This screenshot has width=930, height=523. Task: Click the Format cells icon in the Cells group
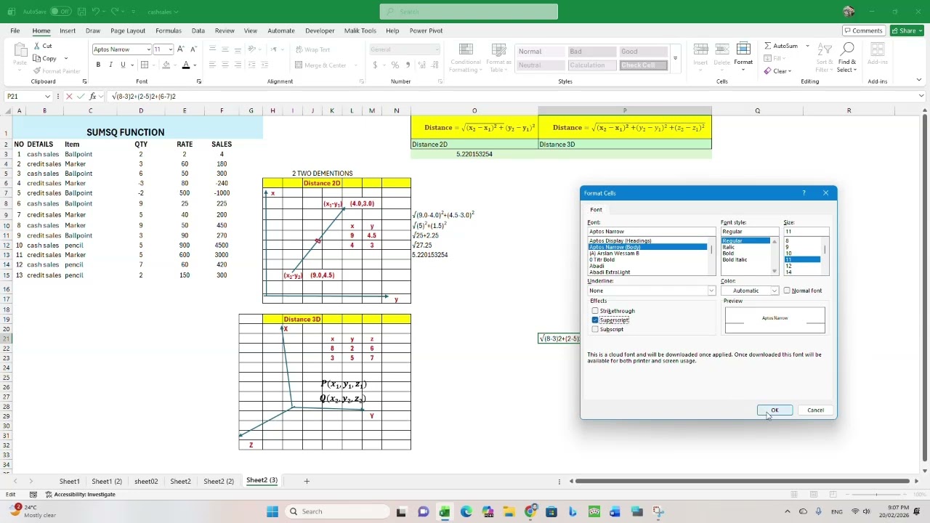point(743,49)
